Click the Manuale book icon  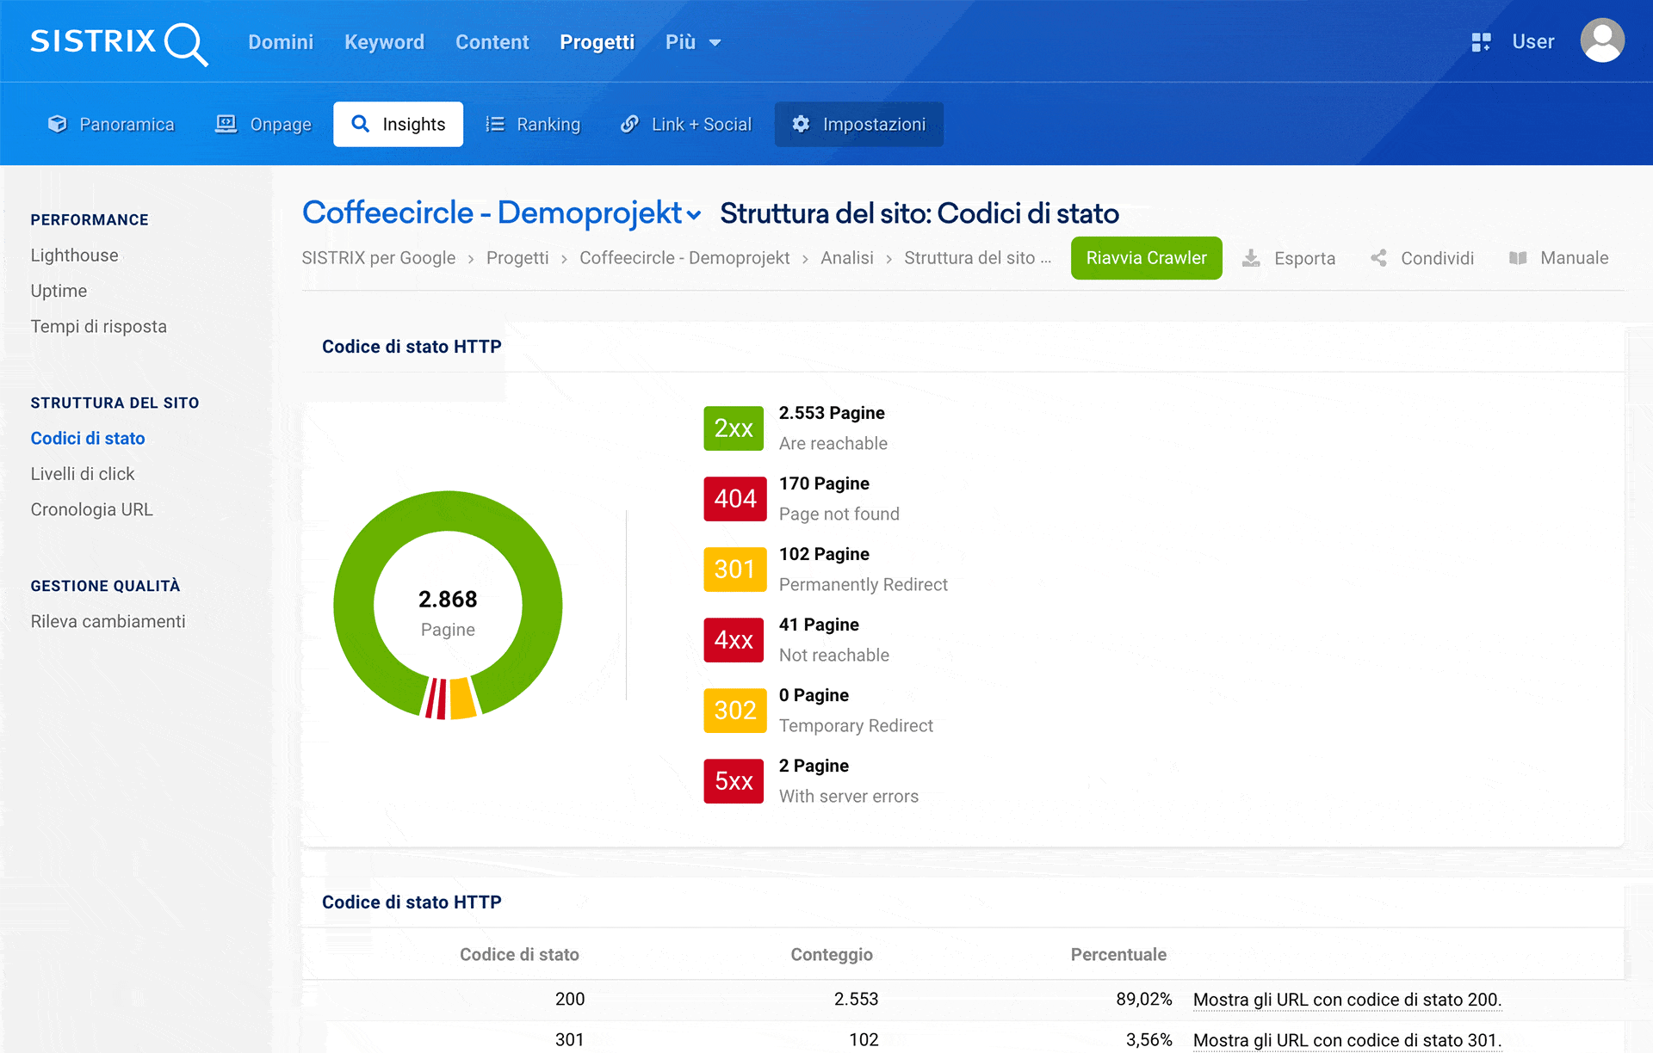pyautogui.click(x=1518, y=258)
